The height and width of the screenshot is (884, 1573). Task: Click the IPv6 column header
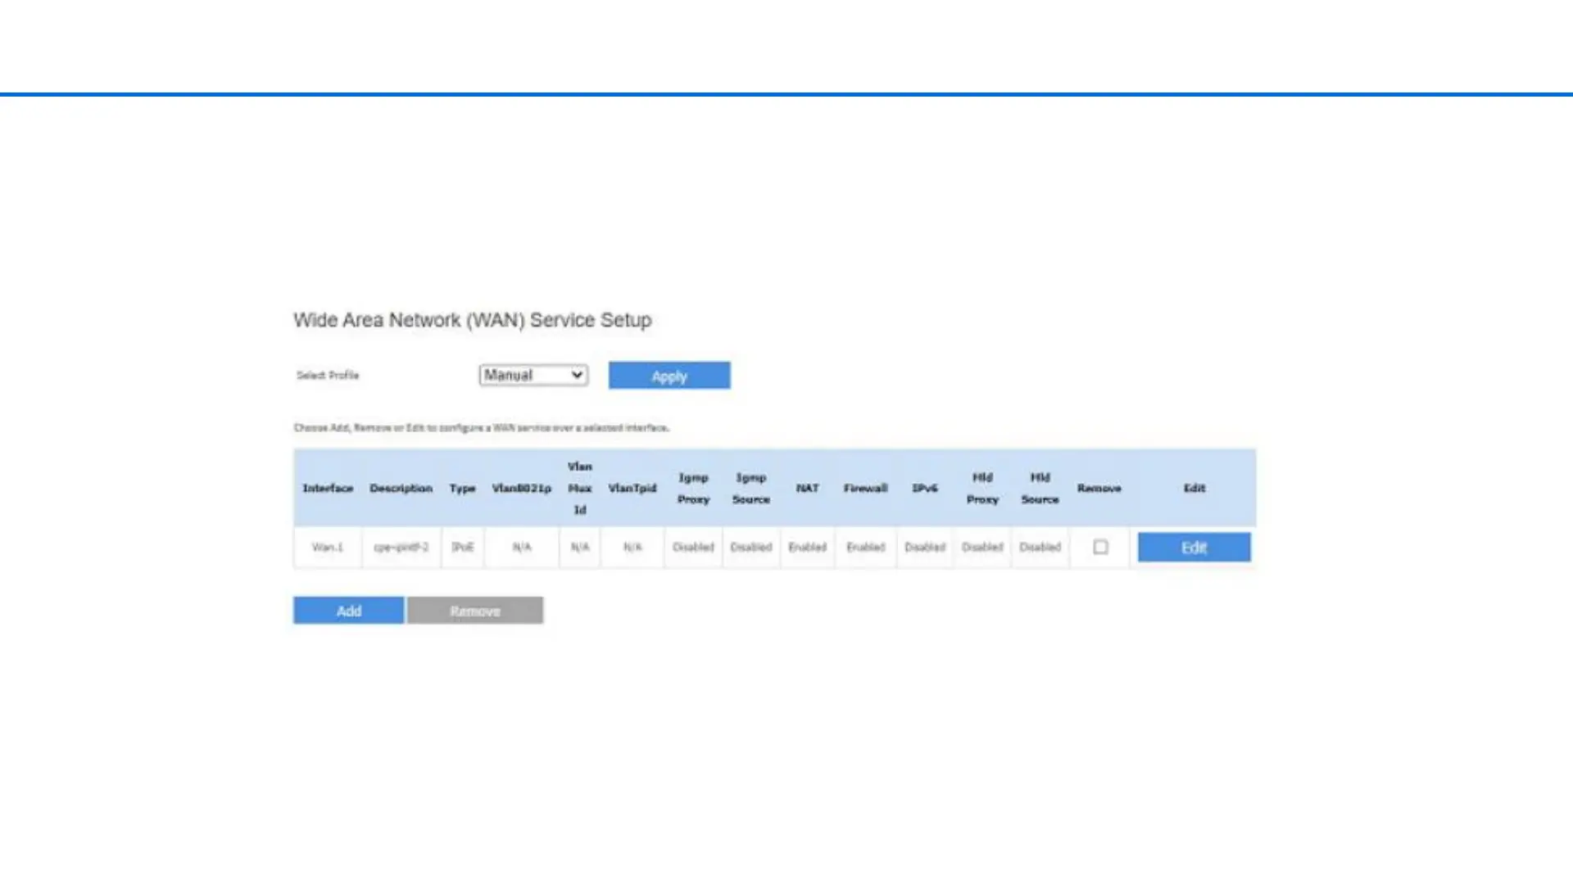coord(924,488)
